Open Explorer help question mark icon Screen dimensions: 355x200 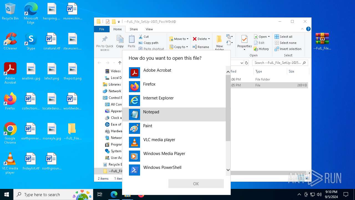[x=308, y=29]
